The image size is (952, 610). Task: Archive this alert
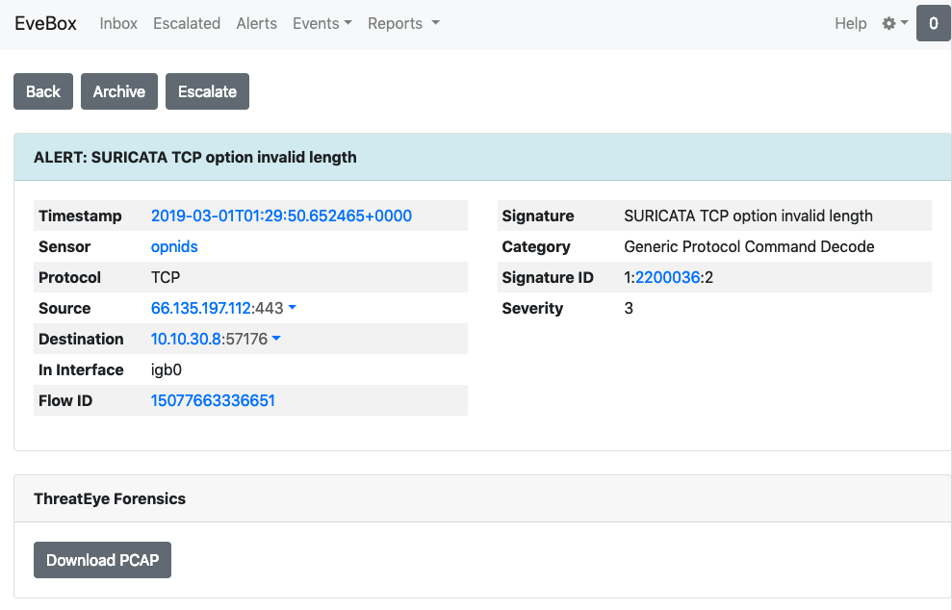[119, 91]
